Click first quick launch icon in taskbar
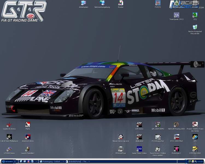205x164 pixels. point(21,161)
